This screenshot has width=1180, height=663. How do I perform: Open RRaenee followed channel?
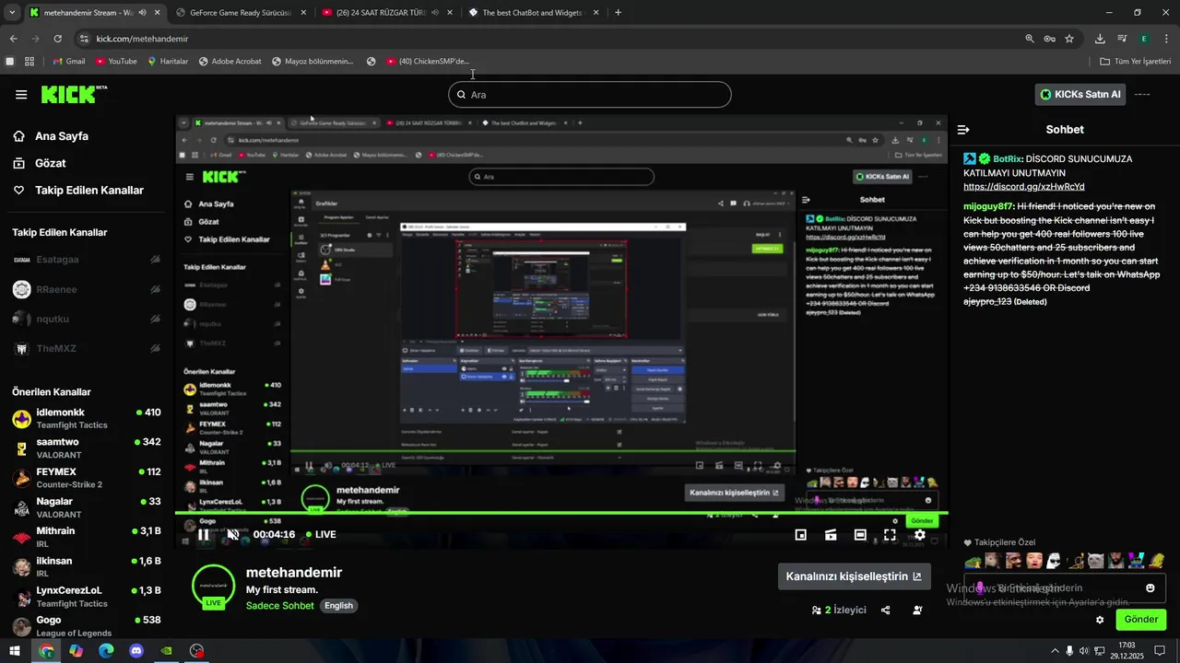click(x=87, y=289)
